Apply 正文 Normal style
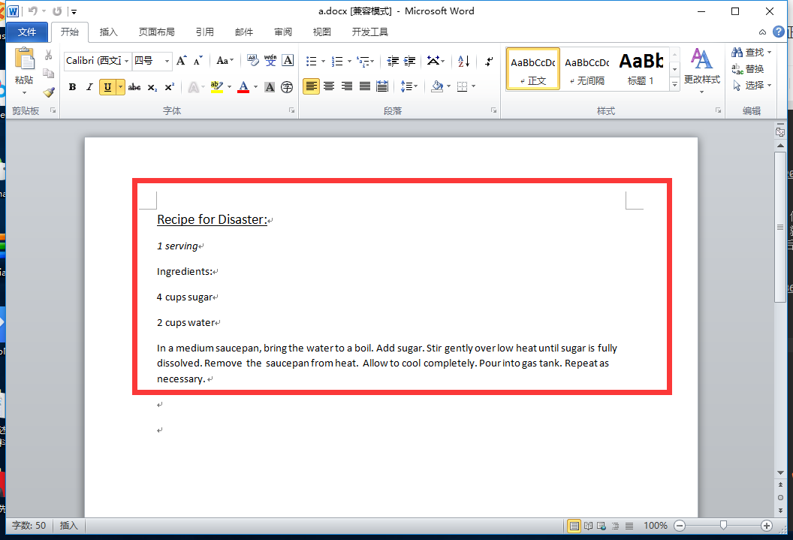The width and height of the screenshot is (793, 540). click(x=533, y=69)
